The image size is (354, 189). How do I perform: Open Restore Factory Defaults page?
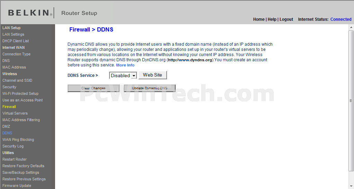coord(24,166)
